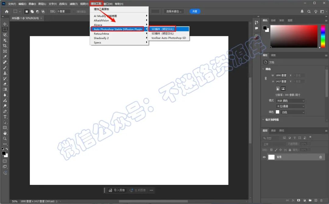The image size is (329, 204).
Task: Click the white 填色 swatch in Properties
Action: (x=278, y=112)
